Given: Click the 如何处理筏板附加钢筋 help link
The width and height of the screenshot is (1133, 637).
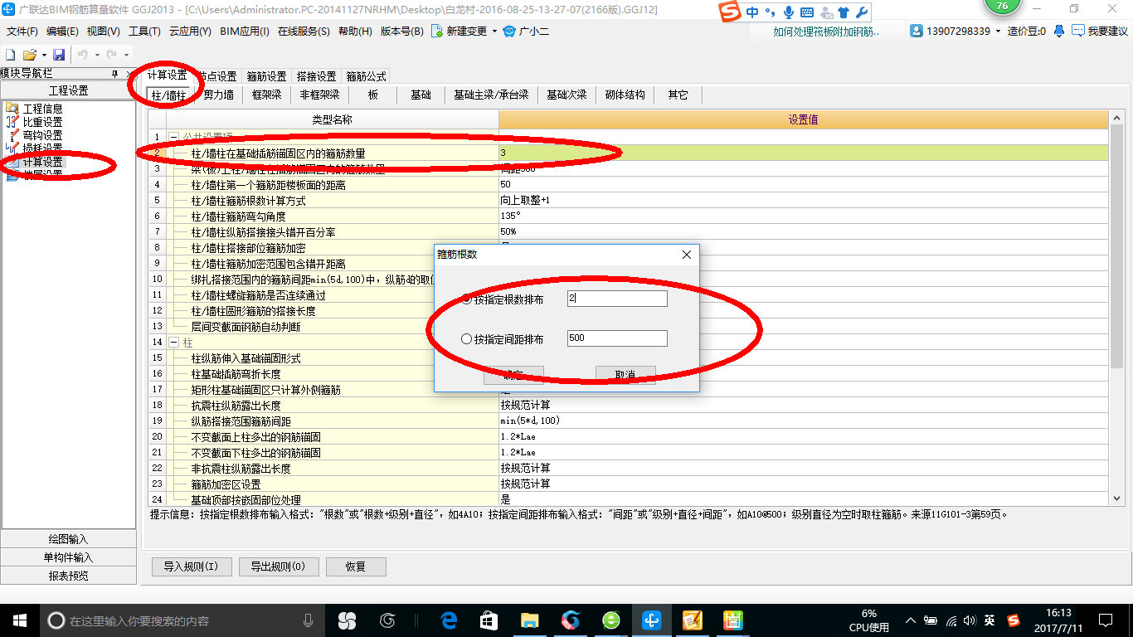Looking at the screenshot, I should tap(826, 32).
